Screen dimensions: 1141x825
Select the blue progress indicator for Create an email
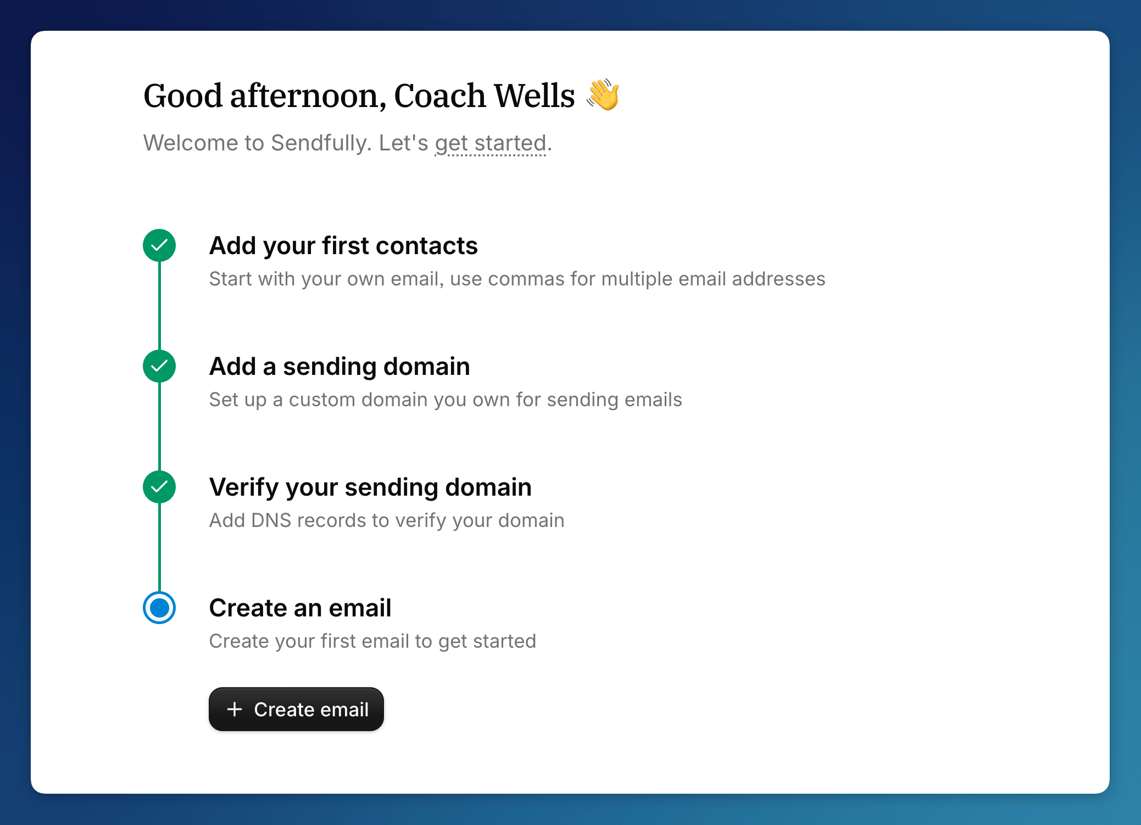click(x=159, y=608)
